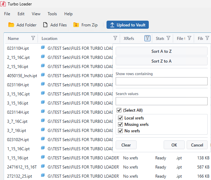Select file 2_15_16I.ipt
Screen dimensions: 211x180
pyautogui.click(x=18, y=67)
